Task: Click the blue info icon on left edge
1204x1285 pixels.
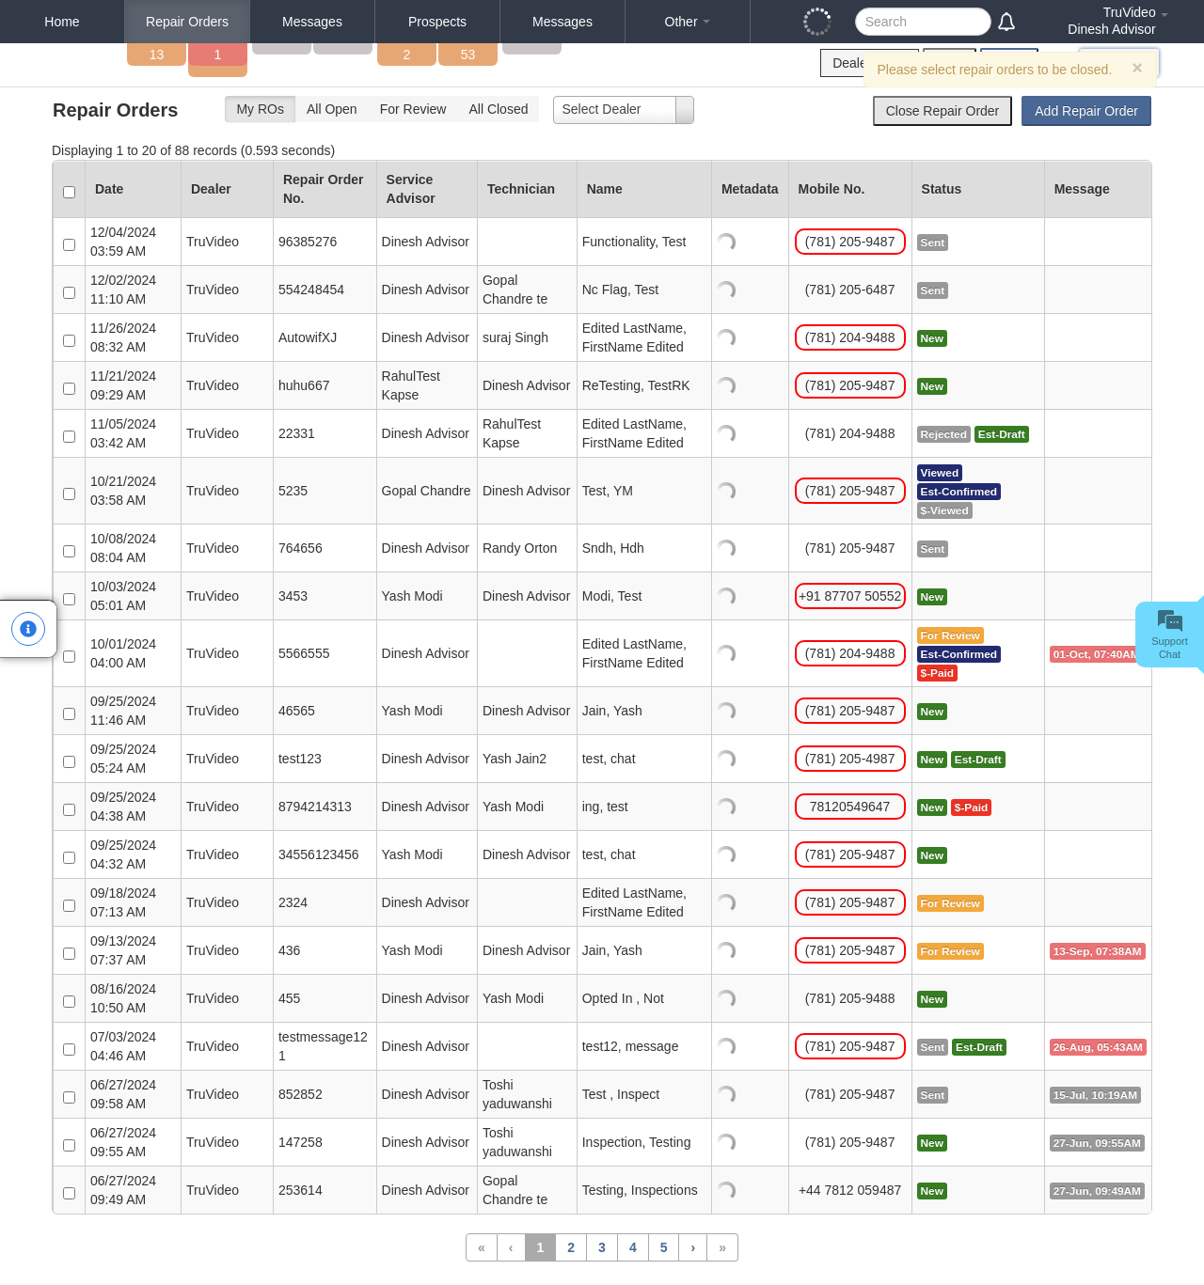Action: point(28,629)
